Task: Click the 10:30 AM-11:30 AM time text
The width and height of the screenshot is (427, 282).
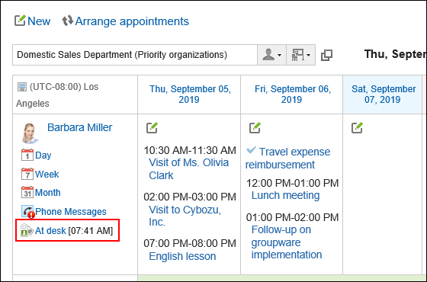Action: [x=190, y=150]
